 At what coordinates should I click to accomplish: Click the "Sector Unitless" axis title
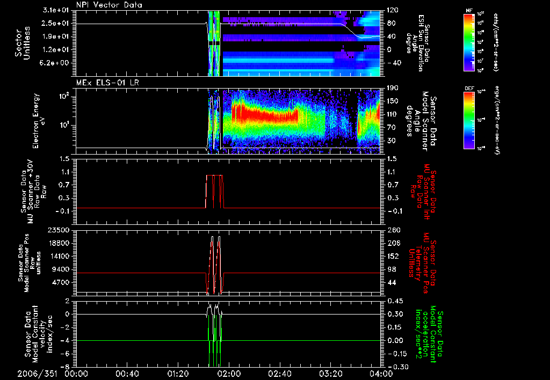click(x=22, y=43)
